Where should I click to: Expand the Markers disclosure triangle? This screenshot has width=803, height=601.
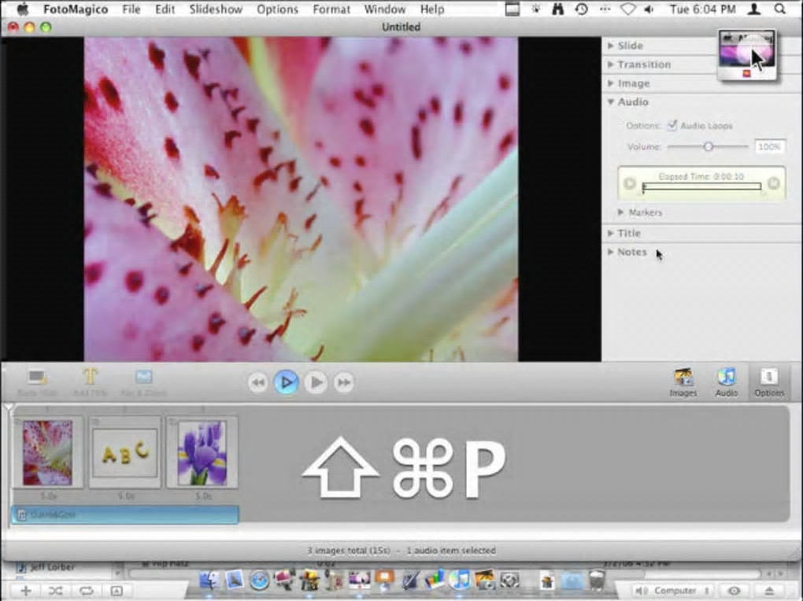point(620,212)
